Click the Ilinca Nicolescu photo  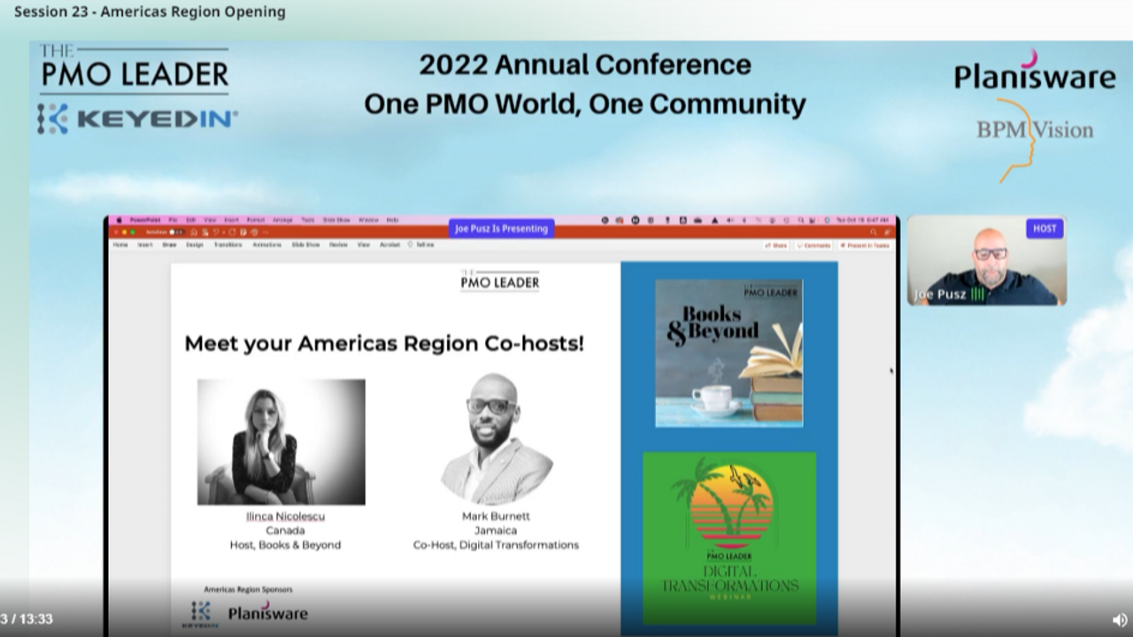[x=281, y=442]
